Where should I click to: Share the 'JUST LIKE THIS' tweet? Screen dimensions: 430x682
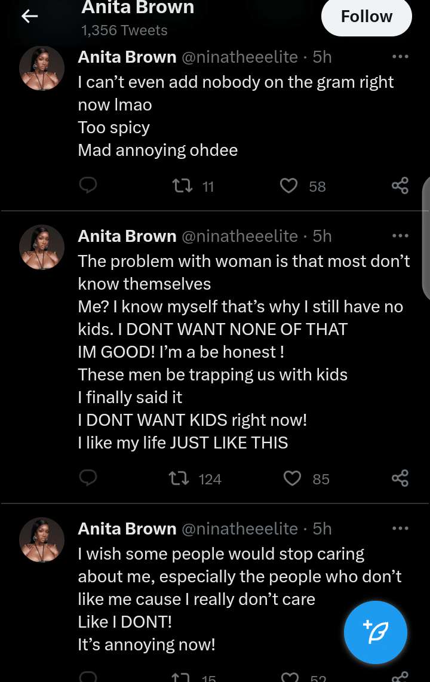click(400, 478)
